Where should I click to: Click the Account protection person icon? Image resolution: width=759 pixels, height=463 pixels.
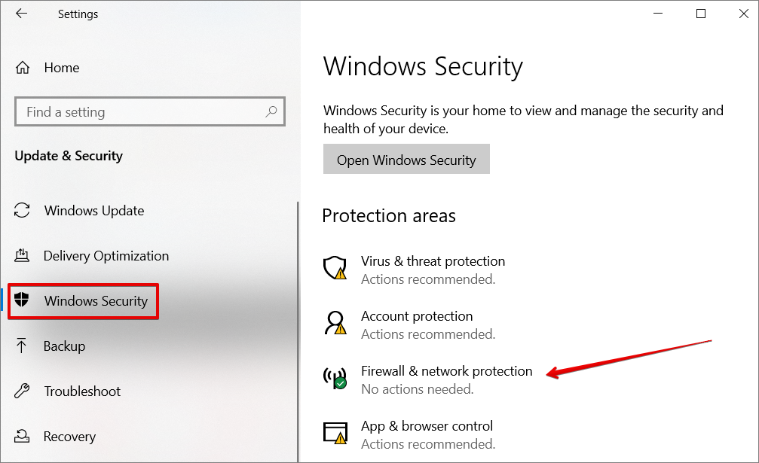click(334, 323)
